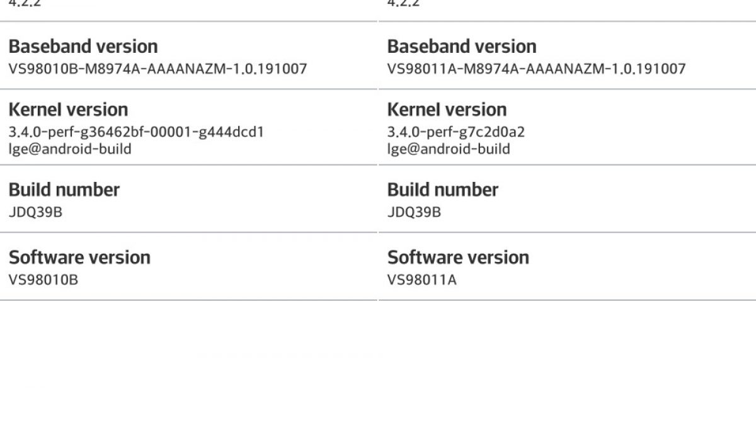Tap Build number heading in VS98011A panel
756x425 pixels.
443,190
